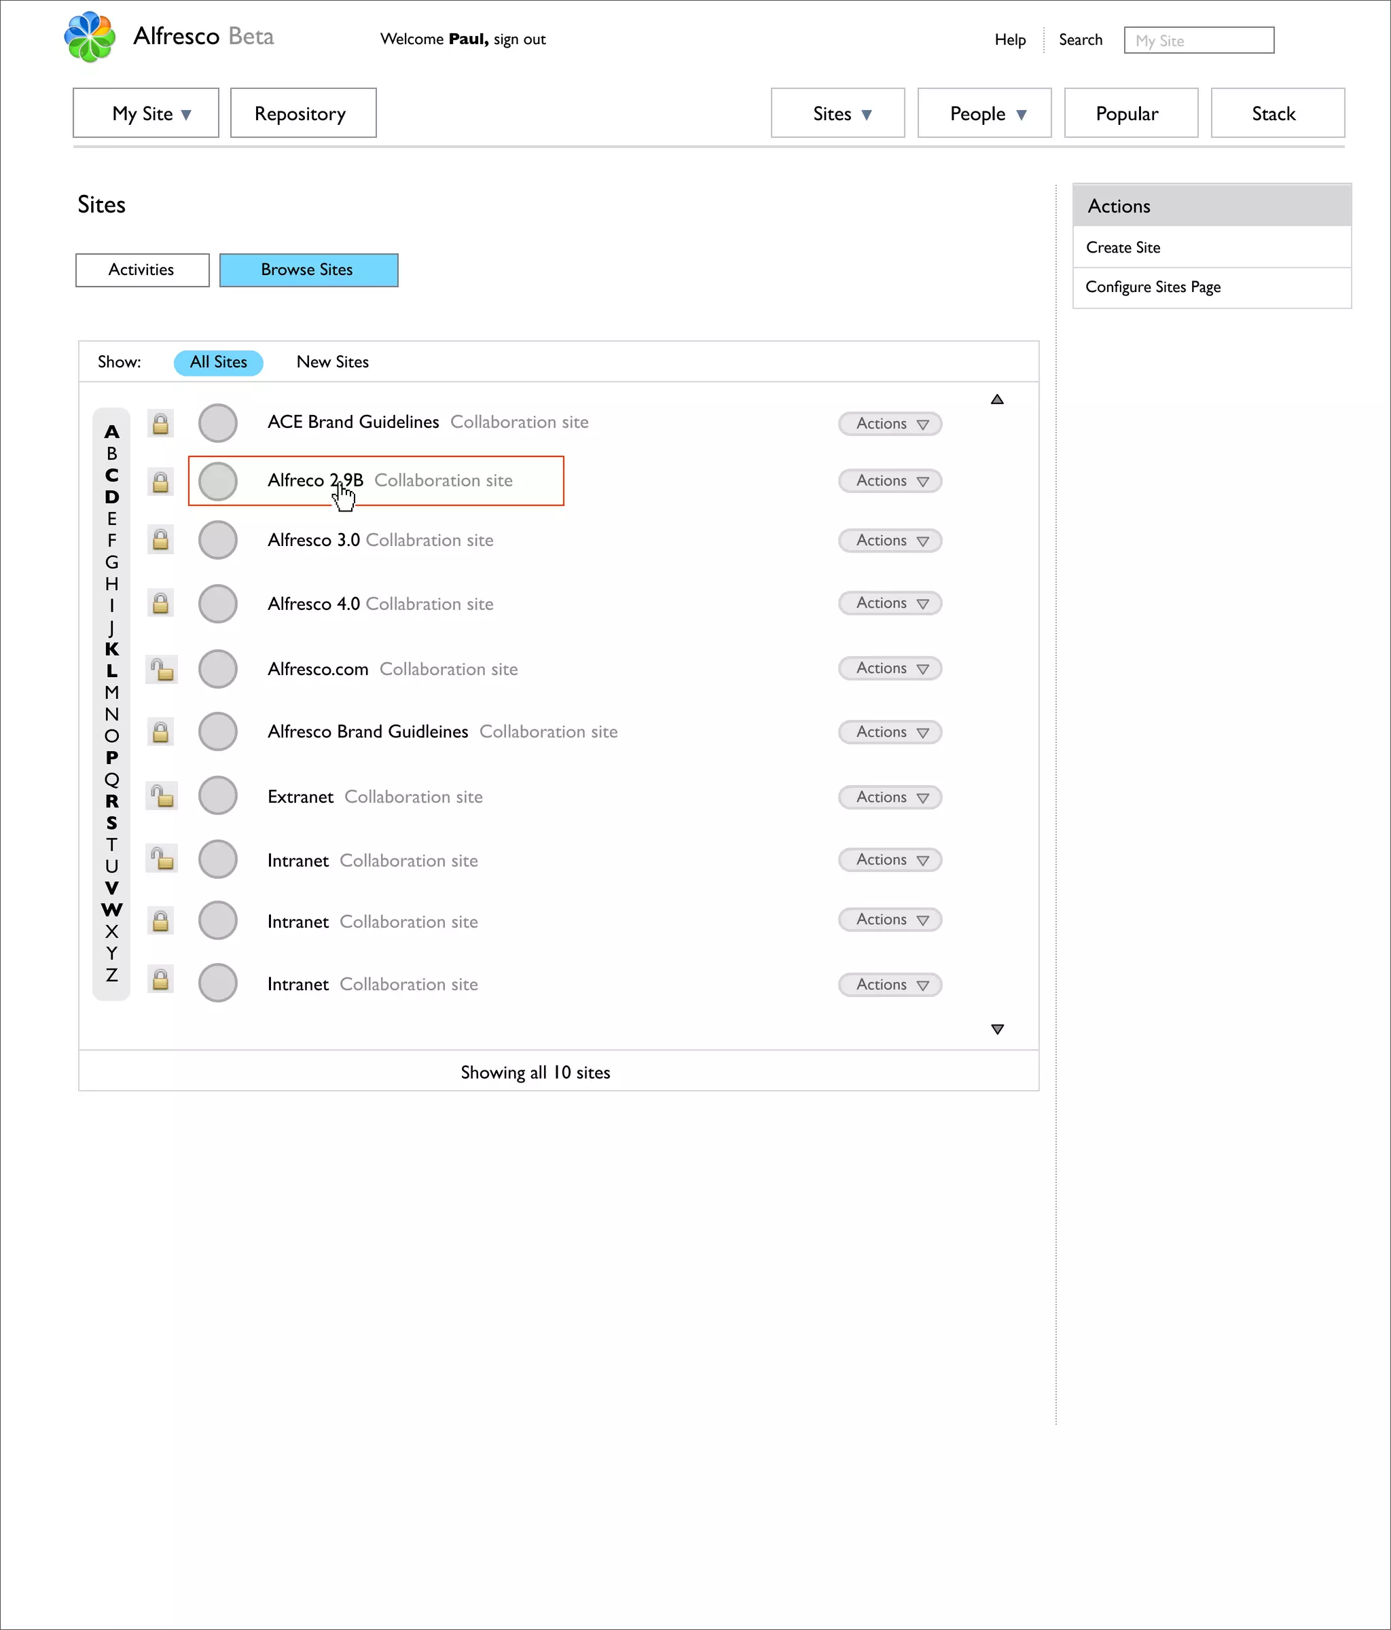Image resolution: width=1391 pixels, height=1630 pixels.
Task: Click site avatar circle for Alfresco 3.0
Action: (x=218, y=541)
